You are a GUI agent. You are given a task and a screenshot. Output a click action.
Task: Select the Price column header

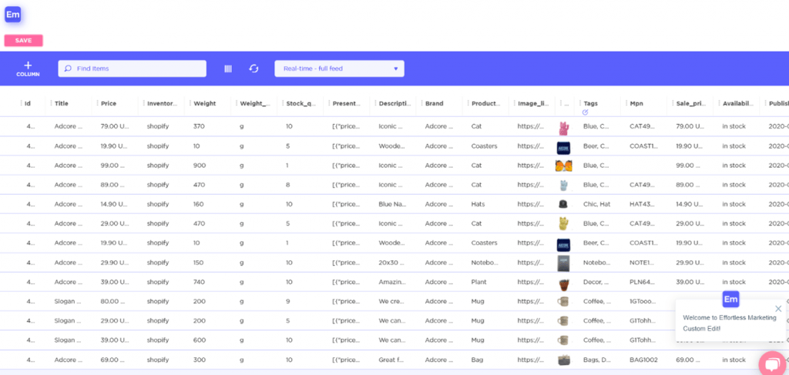click(x=109, y=103)
